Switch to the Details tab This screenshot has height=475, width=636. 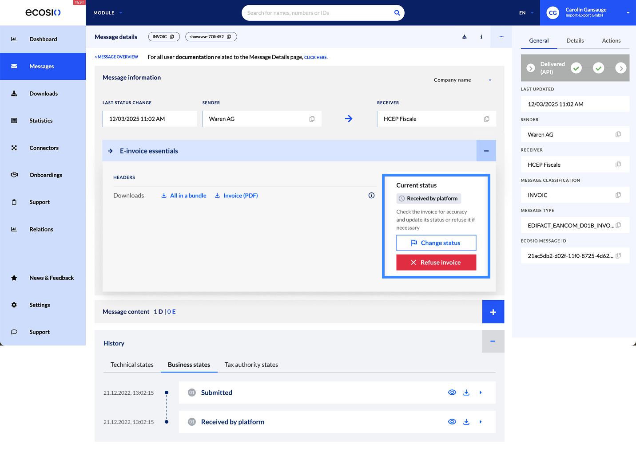(x=575, y=41)
